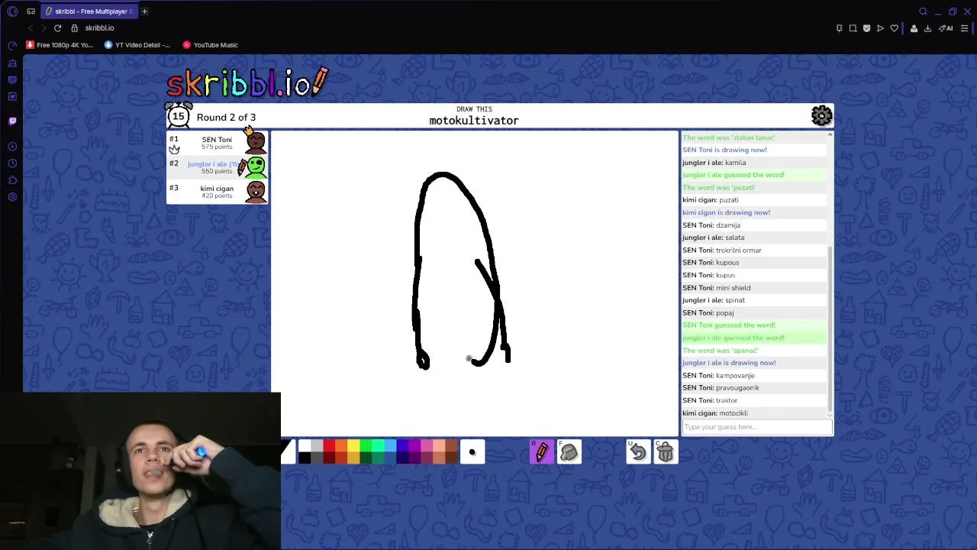Pick the pink color swatch
The image size is (977, 550).
[x=427, y=445]
